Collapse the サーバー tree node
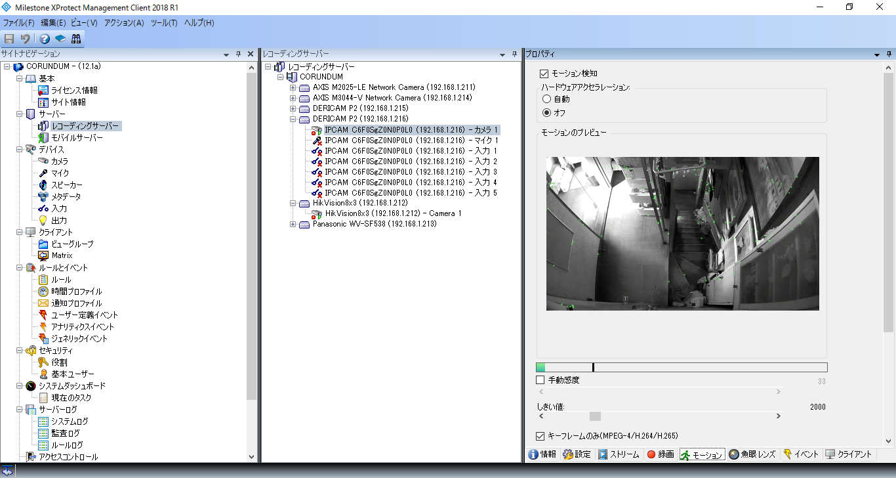 (20, 114)
